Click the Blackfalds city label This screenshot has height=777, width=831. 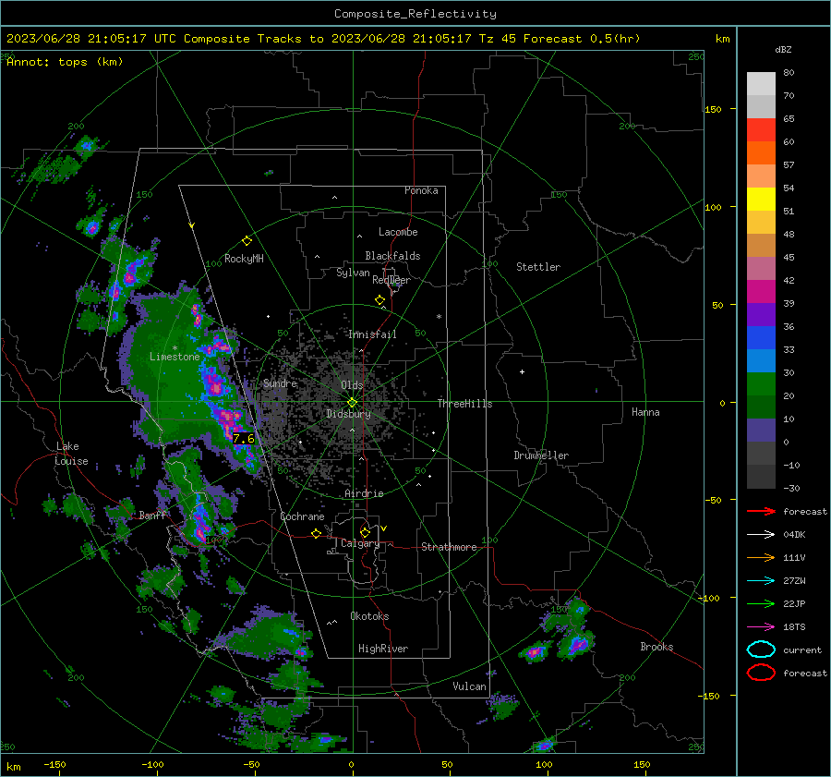[392, 256]
